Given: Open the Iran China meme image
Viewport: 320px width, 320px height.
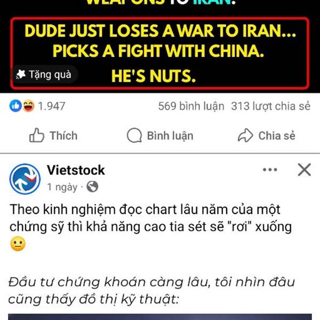Looking at the screenshot, I should click(160, 46).
